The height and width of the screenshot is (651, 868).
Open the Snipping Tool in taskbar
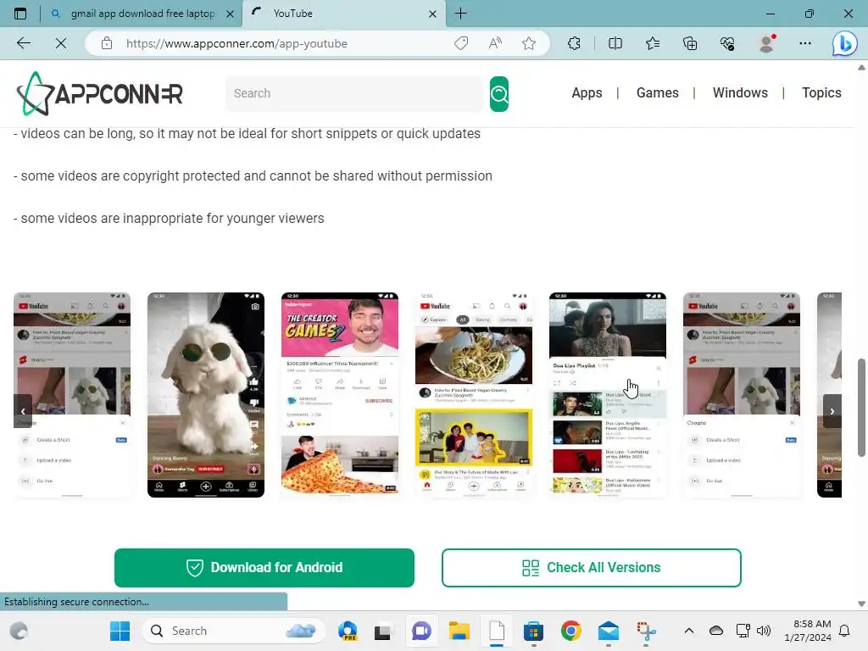click(x=646, y=631)
